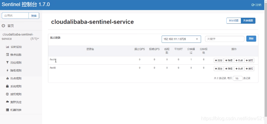
Task: Add 降级 degrade rule for /testB
Action: 229,69
